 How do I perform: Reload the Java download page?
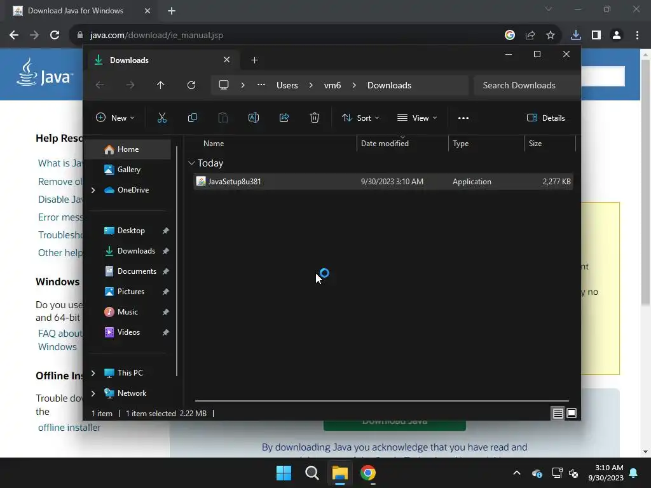pyautogui.click(x=55, y=36)
